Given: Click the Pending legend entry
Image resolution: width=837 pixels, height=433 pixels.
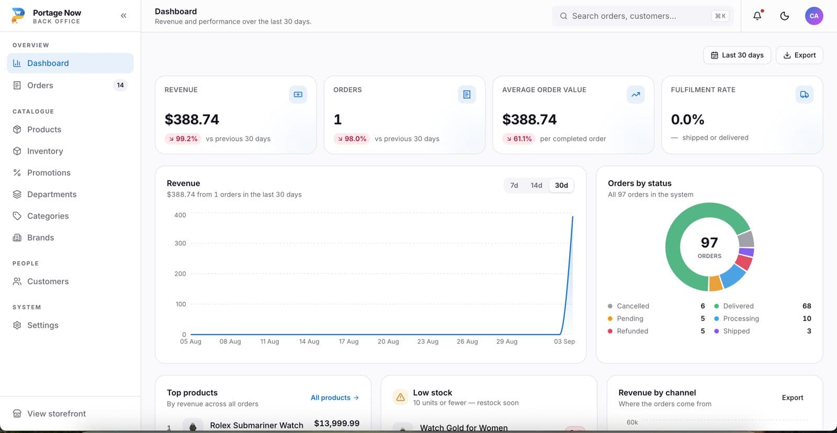Looking at the screenshot, I should pyautogui.click(x=657, y=318).
